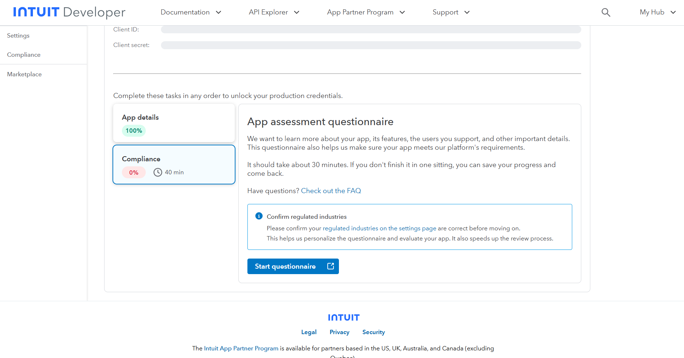Click the Intuit logo in the footer
The height and width of the screenshot is (358, 684).
click(x=343, y=317)
